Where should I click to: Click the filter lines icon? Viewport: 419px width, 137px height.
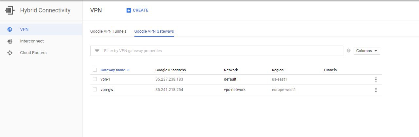97,51
